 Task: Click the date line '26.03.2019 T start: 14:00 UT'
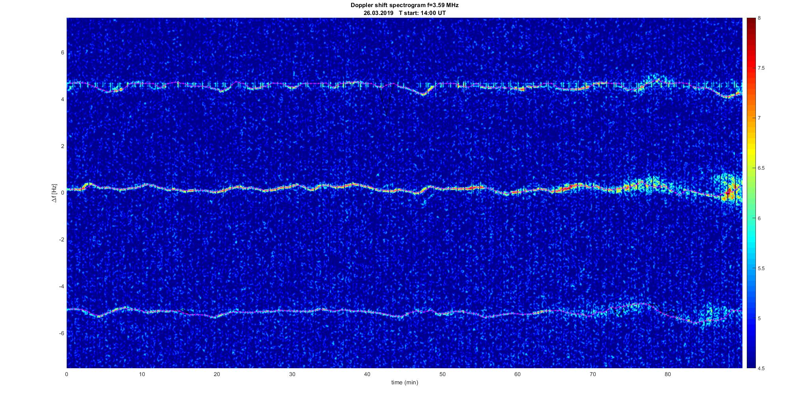tap(404, 13)
